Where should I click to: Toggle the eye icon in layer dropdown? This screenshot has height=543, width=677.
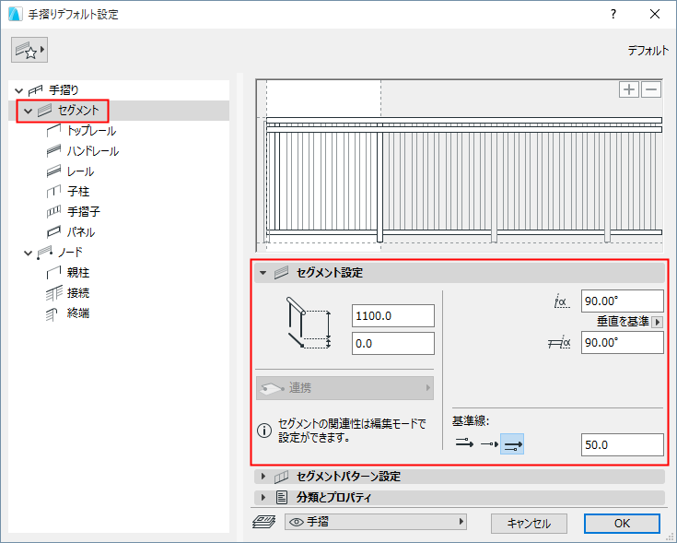297,523
